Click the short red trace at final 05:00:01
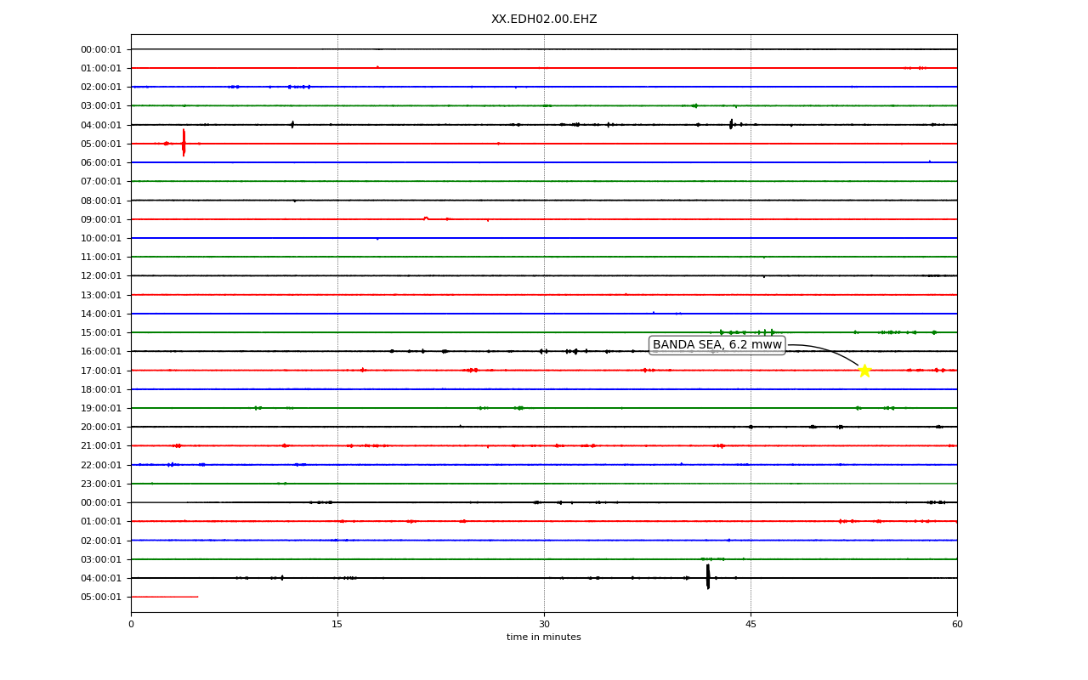This screenshot has height=680, width=1088. tap(164, 597)
